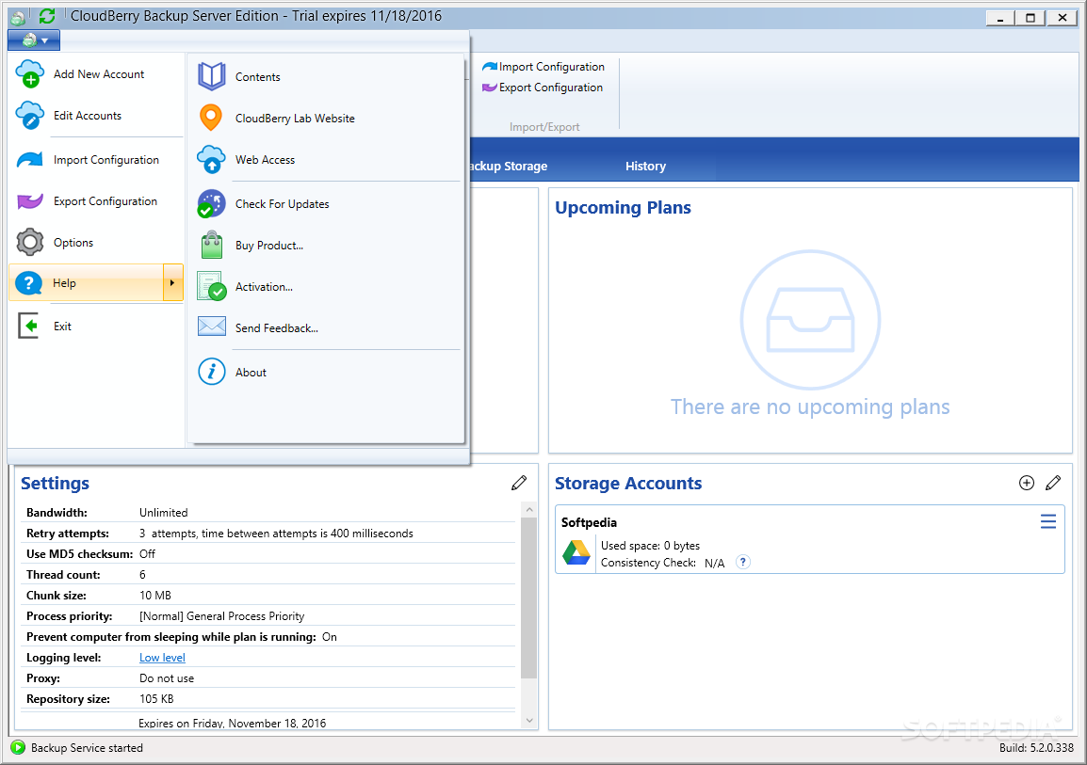The image size is (1087, 765).
Task: Open the Low level logging link
Action: point(162,658)
